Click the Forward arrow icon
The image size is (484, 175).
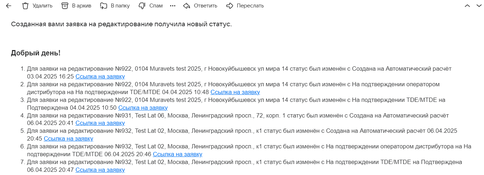pos(230,6)
